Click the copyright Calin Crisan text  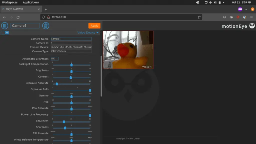tap(128, 138)
